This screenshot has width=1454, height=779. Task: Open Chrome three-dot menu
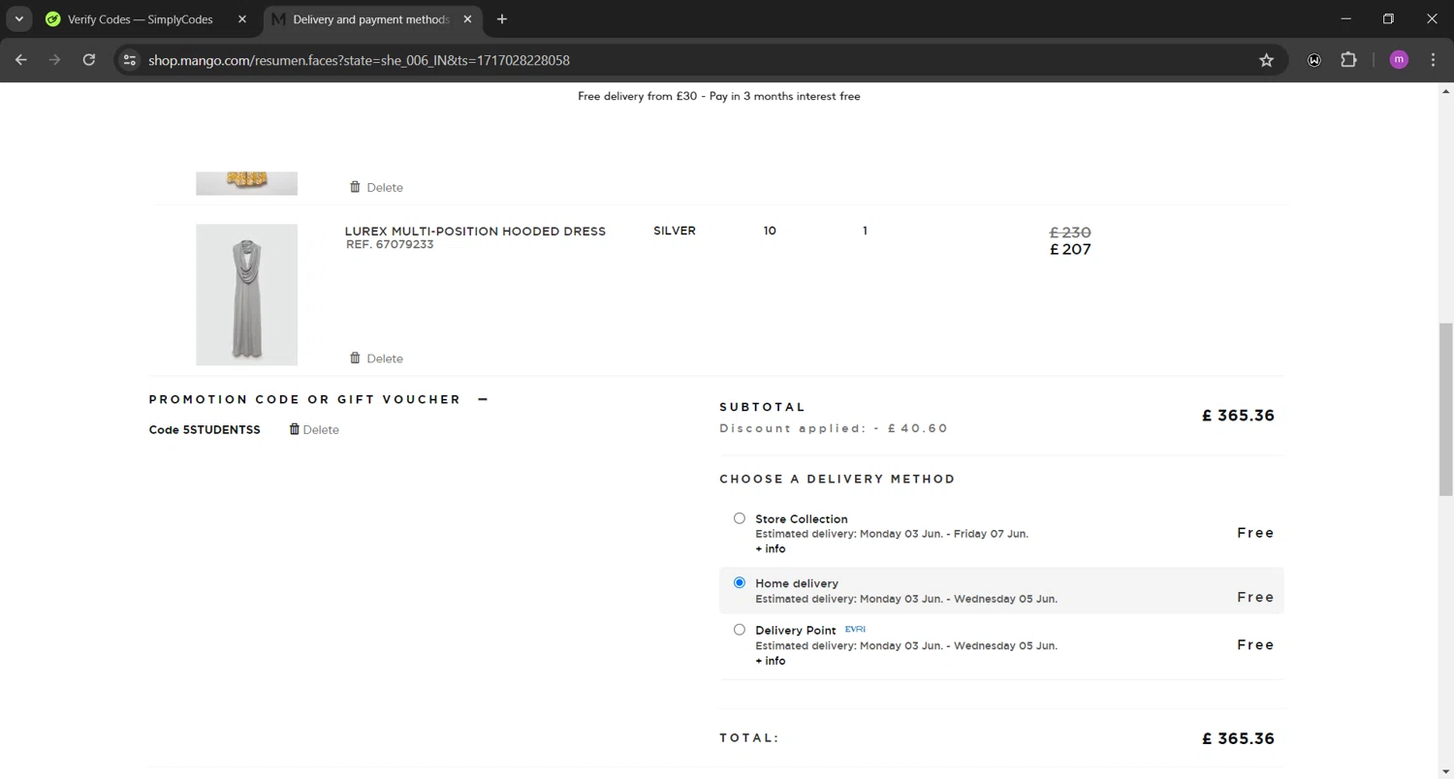click(1433, 60)
